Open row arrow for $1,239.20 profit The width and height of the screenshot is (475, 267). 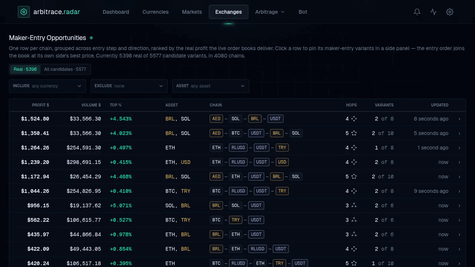click(459, 162)
